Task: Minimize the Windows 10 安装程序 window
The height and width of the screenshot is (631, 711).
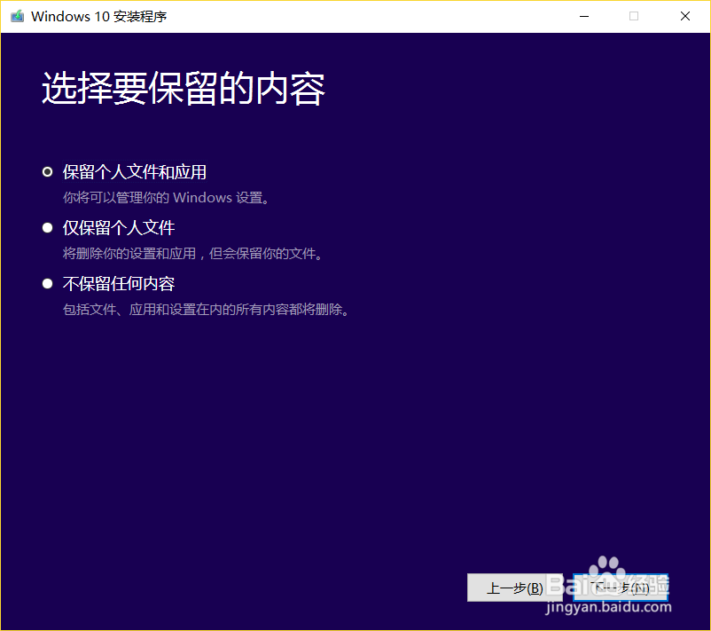Action: (x=583, y=16)
